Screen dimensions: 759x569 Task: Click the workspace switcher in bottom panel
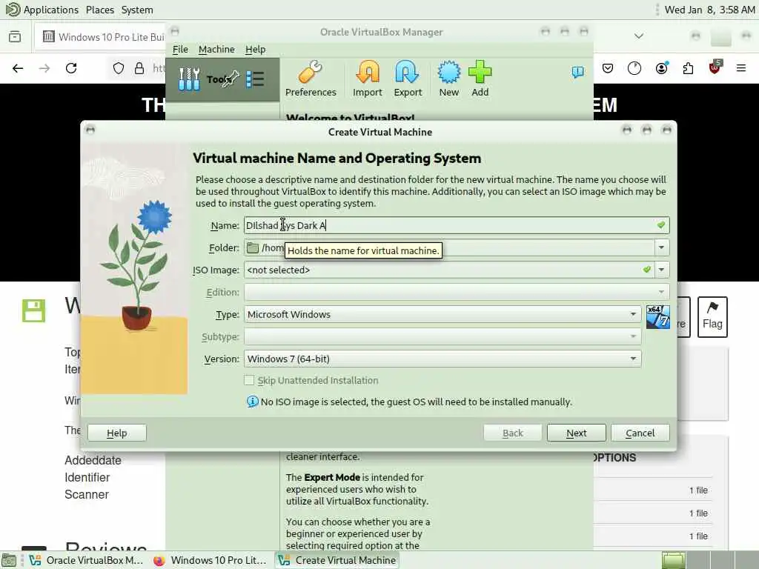click(709, 560)
